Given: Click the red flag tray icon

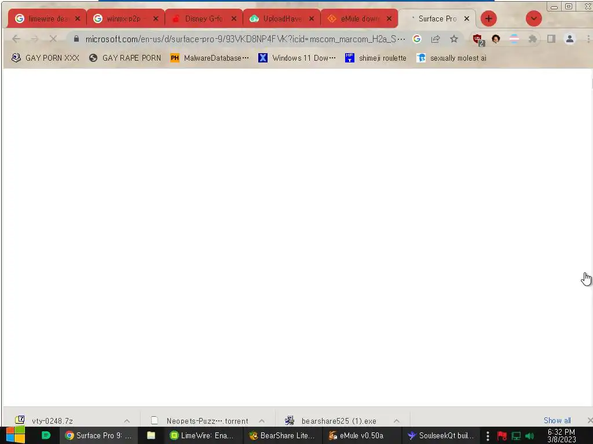Looking at the screenshot, I should point(502,436).
